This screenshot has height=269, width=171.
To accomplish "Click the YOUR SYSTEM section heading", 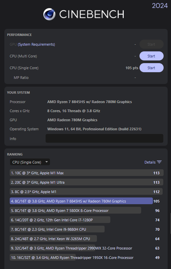I will coord(18,92).
